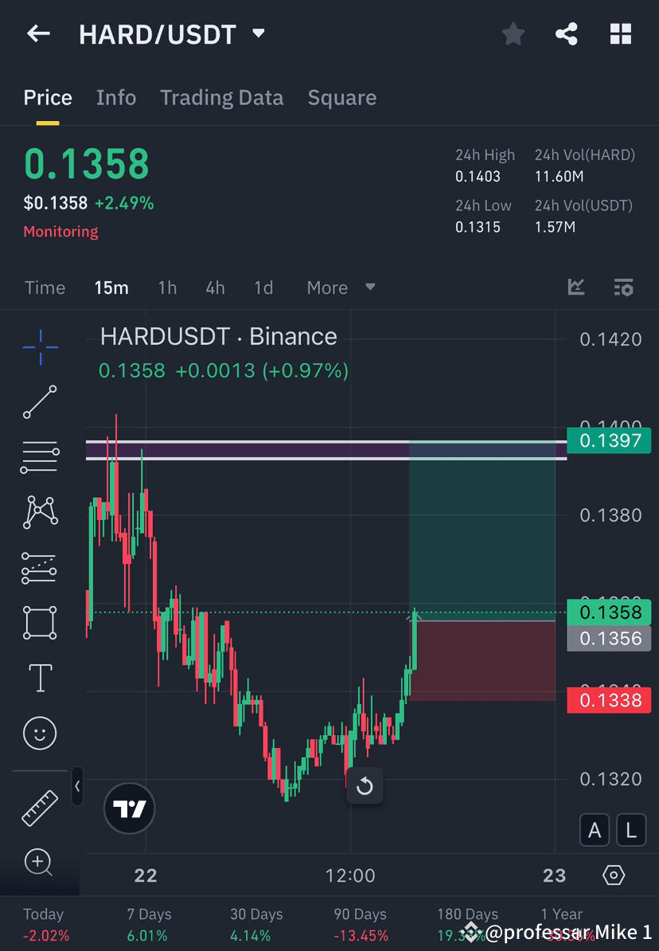Collapse the drawing tools sidebar chevron
The width and height of the screenshot is (659, 951).
[77, 786]
